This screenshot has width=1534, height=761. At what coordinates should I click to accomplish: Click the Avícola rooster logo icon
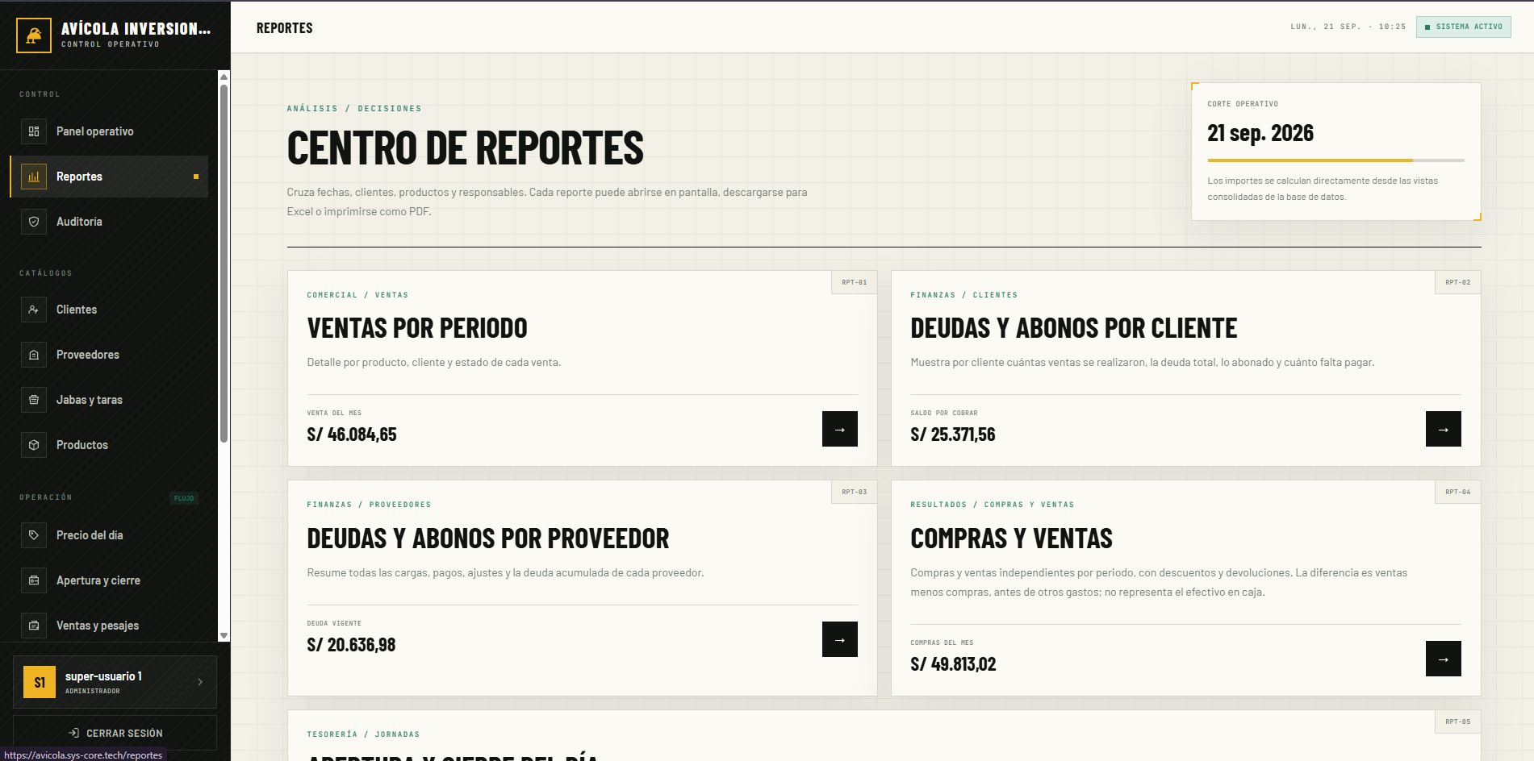[34, 35]
